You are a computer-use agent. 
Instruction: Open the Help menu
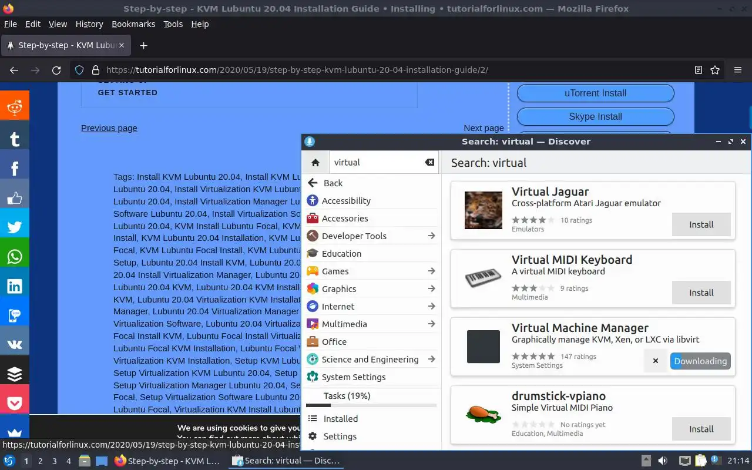tap(200, 24)
